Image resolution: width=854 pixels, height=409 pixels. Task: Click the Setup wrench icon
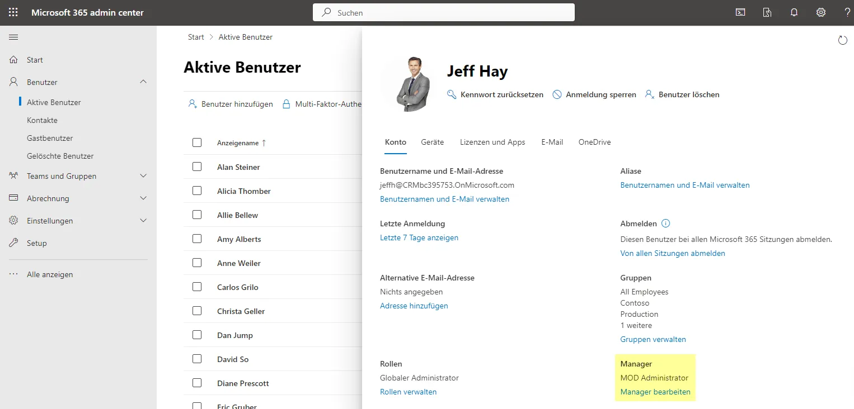[x=14, y=243]
